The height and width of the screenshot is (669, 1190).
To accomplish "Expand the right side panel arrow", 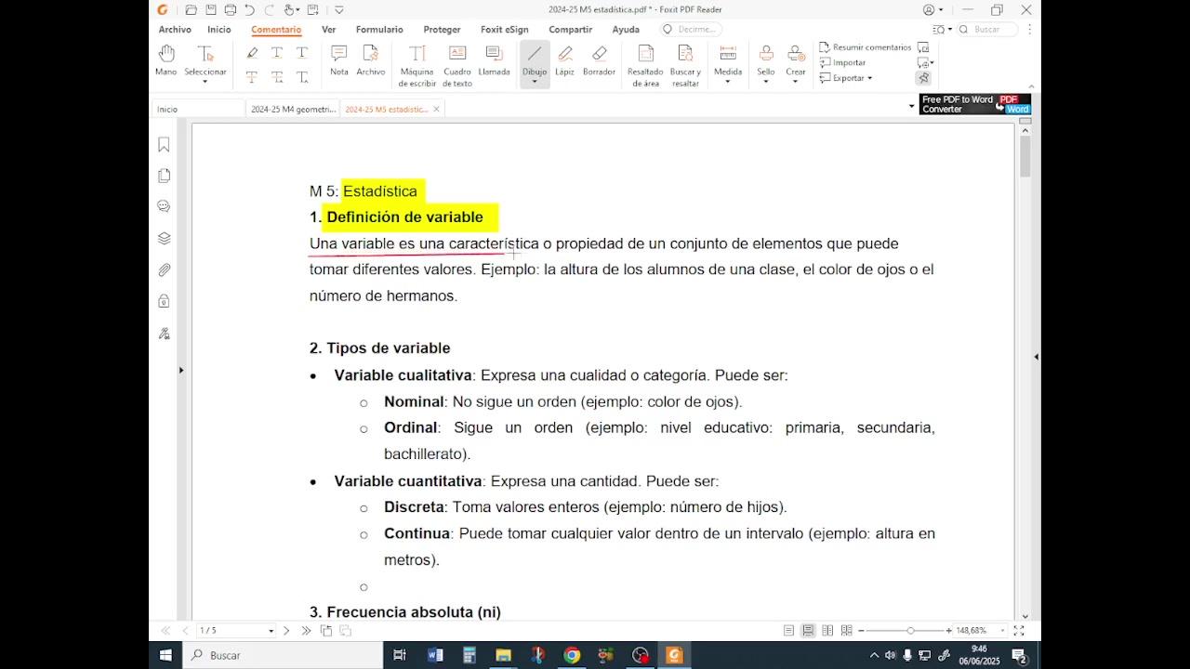I will [1036, 357].
